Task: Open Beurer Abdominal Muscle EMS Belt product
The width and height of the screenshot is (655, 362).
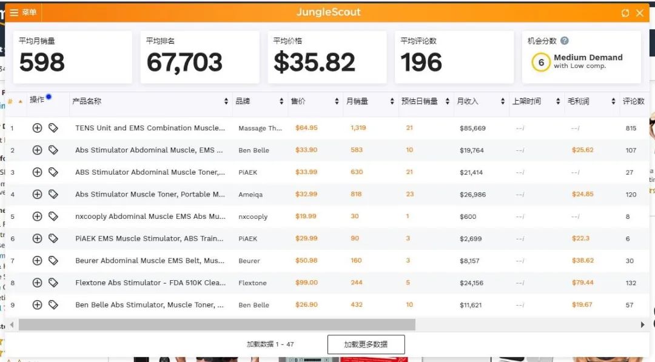Action: coord(150,261)
